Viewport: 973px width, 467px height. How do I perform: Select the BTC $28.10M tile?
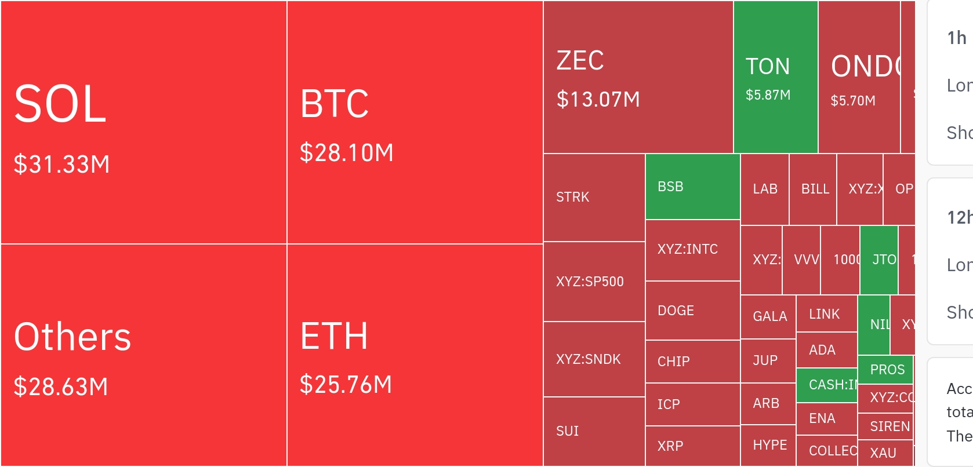pyautogui.click(x=415, y=122)
